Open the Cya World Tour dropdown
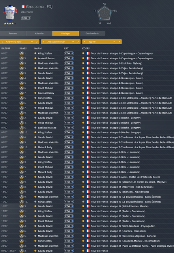 pos(20,42)
